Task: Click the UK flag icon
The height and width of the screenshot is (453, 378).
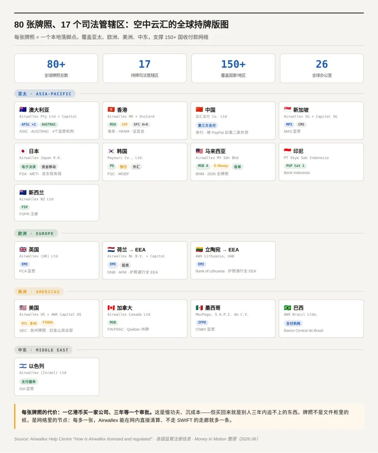Action: [23, 249]
